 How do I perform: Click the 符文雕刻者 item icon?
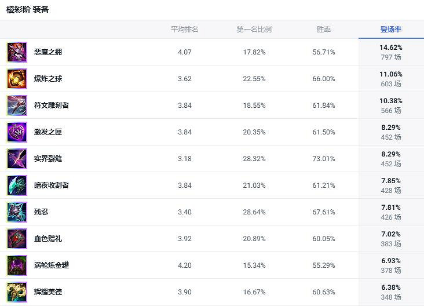pos(17,105)
